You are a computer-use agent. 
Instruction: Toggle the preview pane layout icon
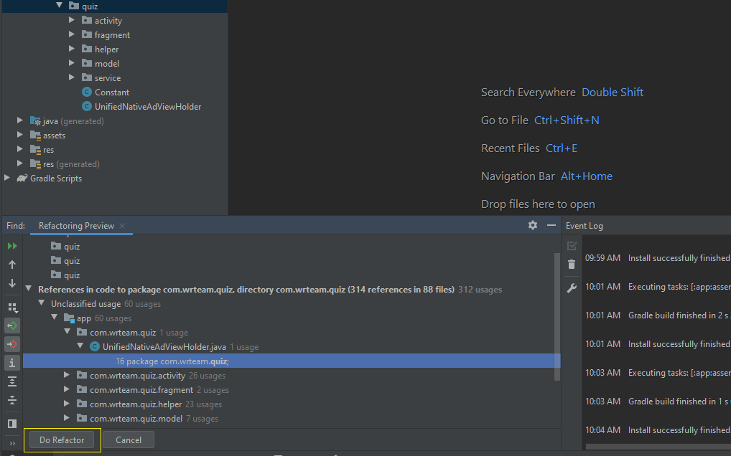12,424
